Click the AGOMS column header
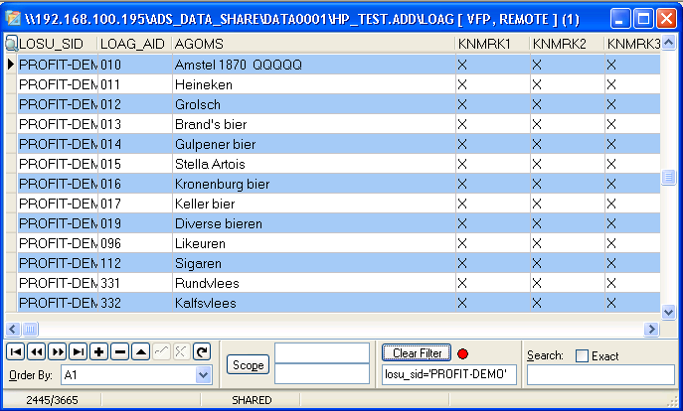 click(313, 44)
